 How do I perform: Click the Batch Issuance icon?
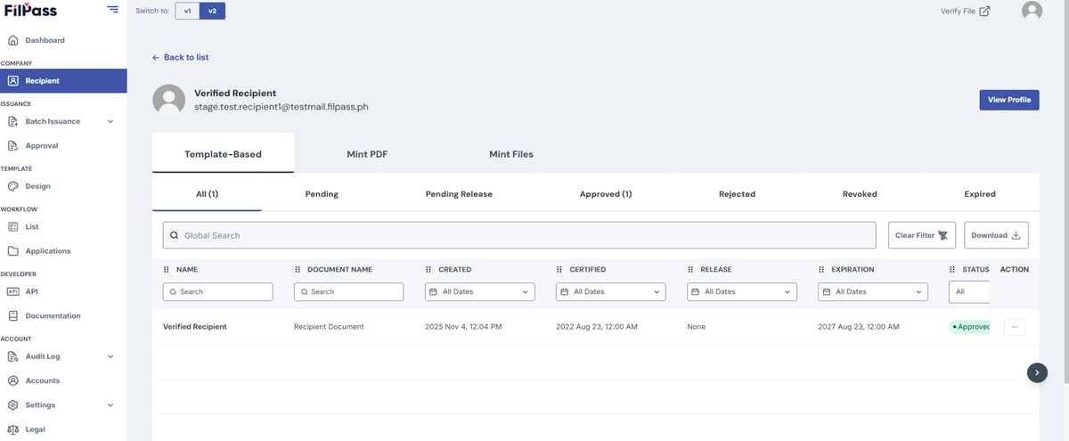click(13, 121)
